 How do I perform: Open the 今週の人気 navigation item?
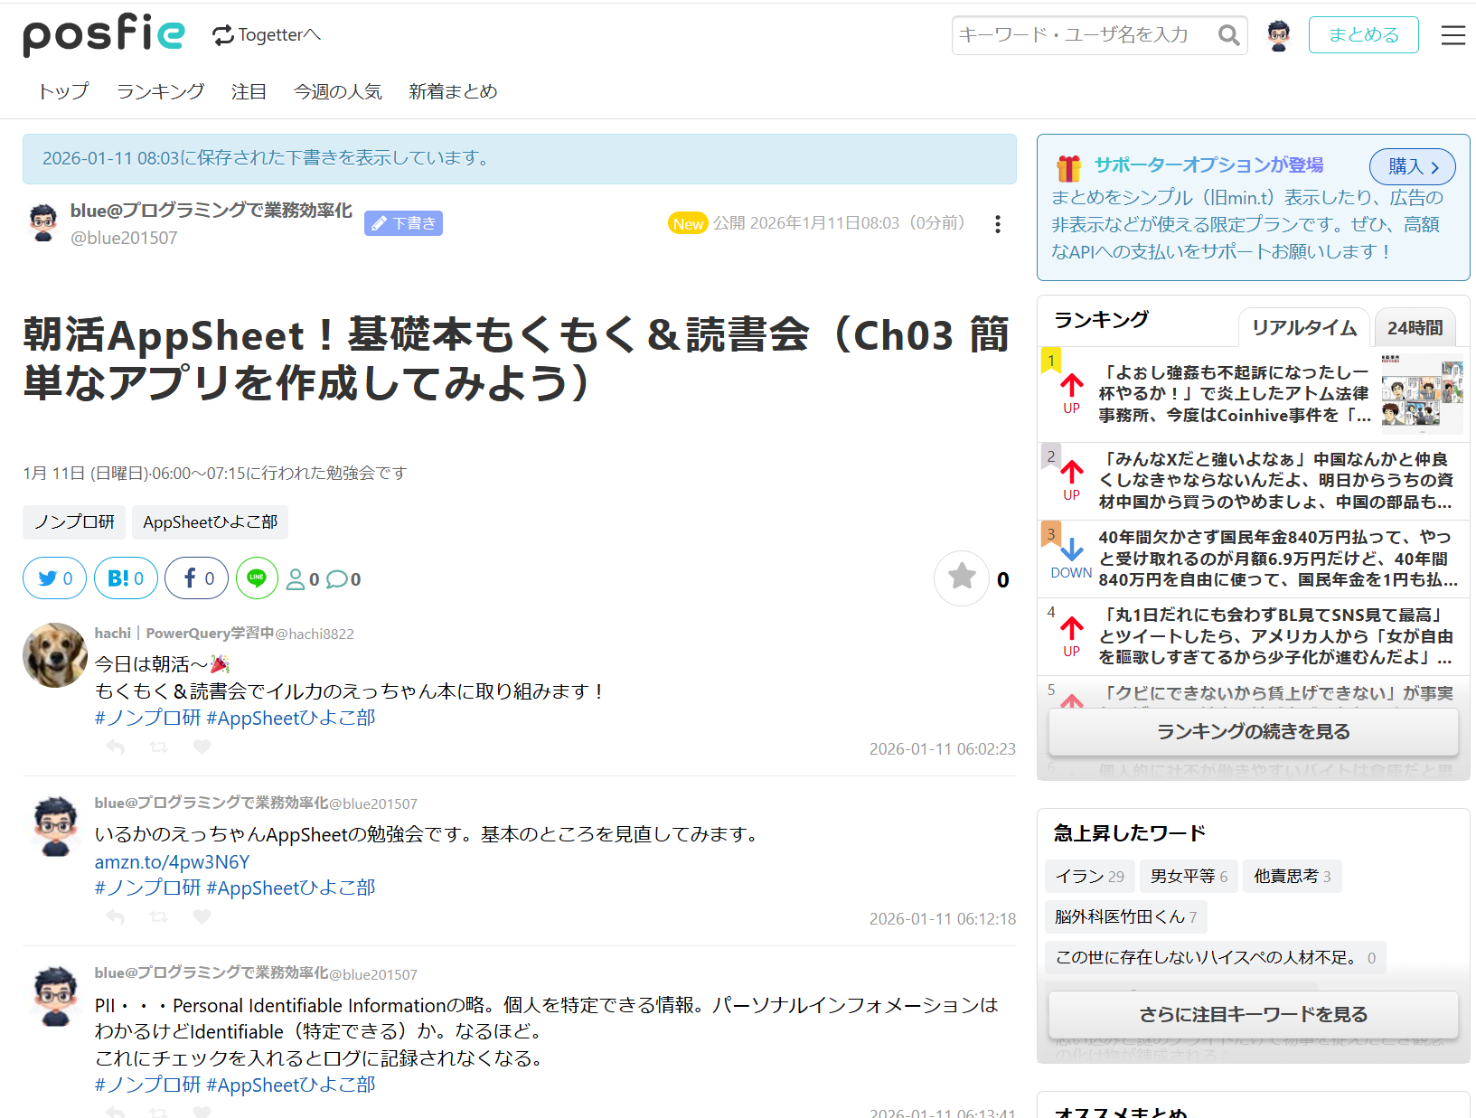click(337, 91)
